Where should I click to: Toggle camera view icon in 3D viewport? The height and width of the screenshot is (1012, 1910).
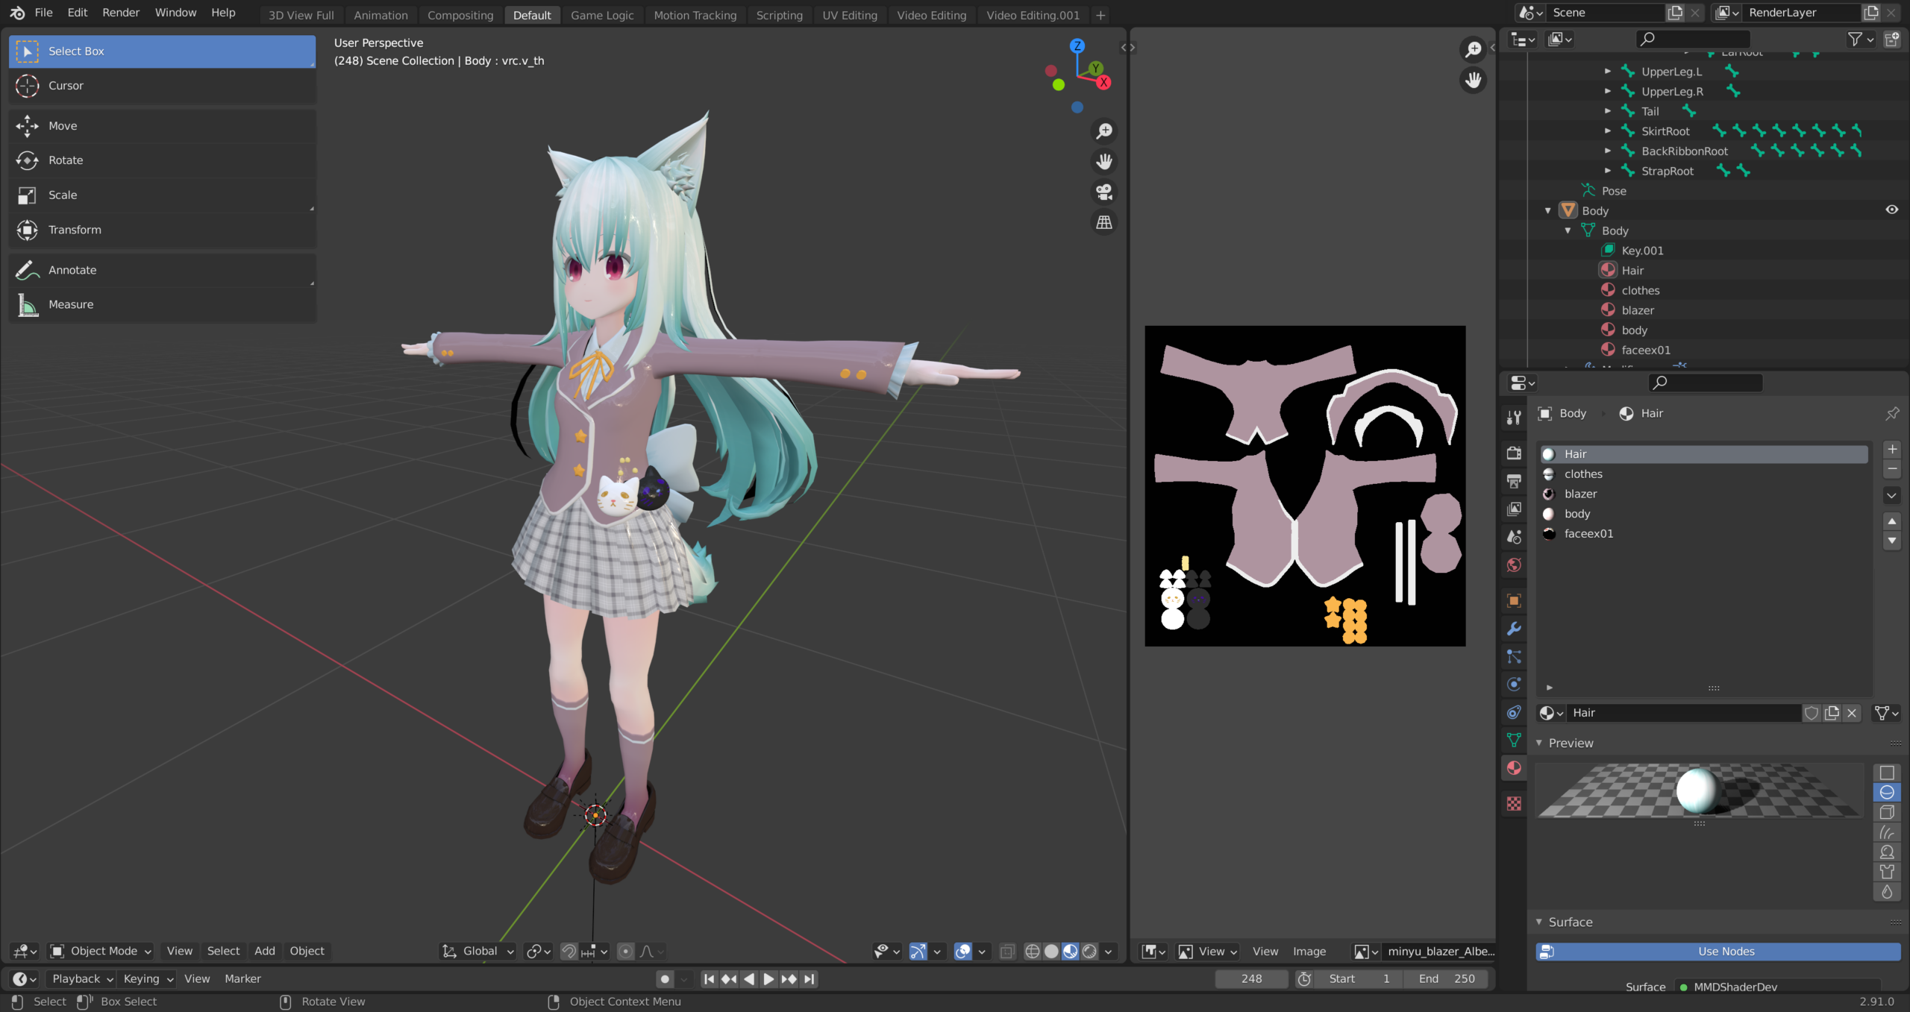[x=1104, y=192]
